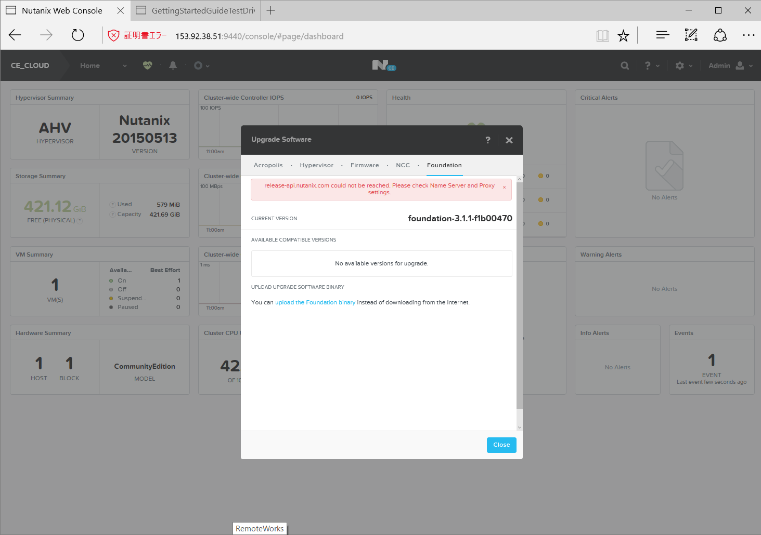The height and width of the screenshot is (535, 761).
Task: Open a new browser tab
Action: 271,10
